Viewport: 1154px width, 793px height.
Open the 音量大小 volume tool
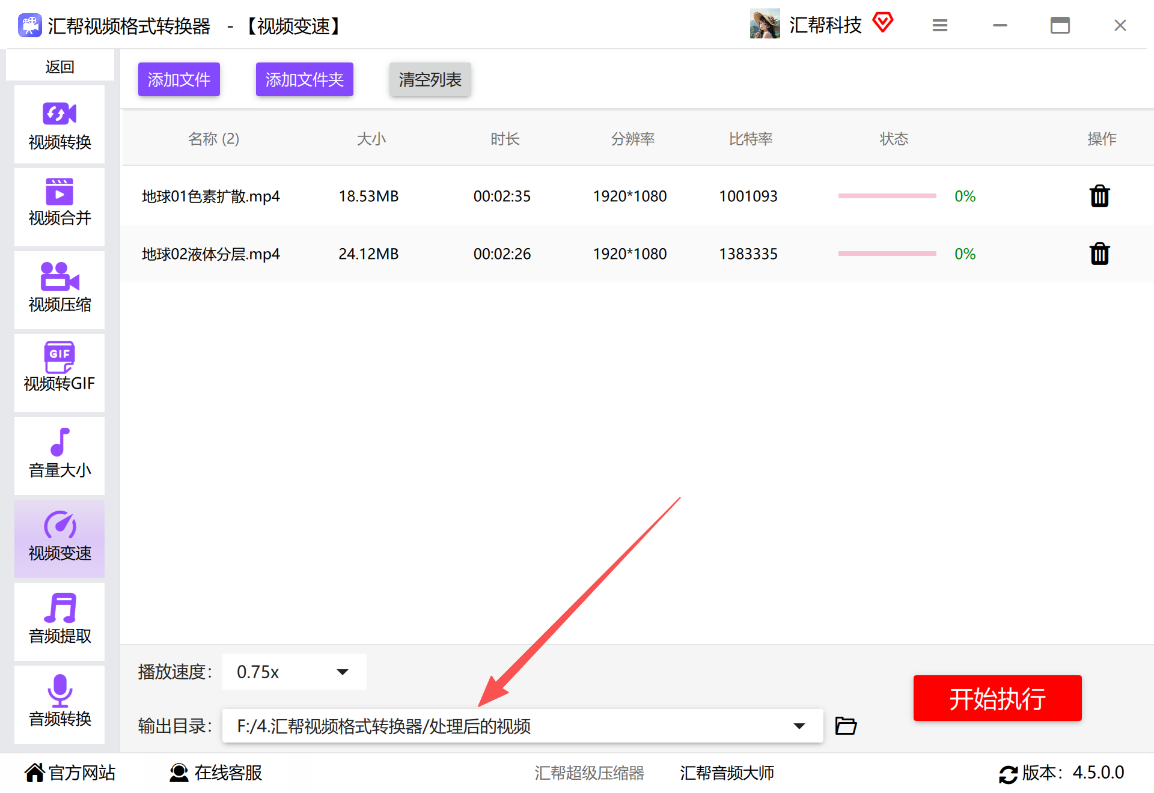[60, 456]
